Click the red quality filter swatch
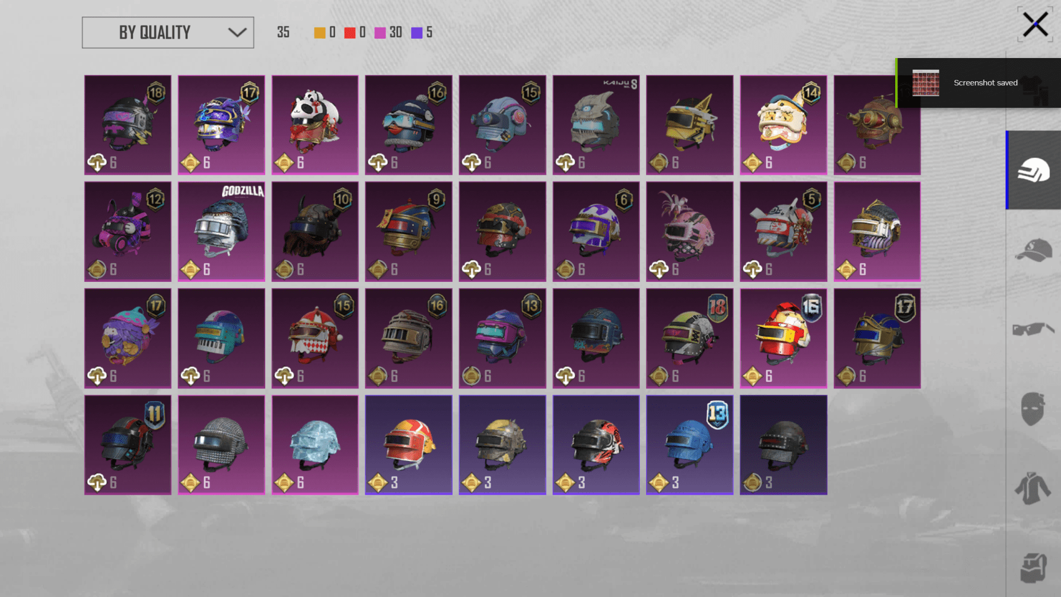 pyautogui.click(x=350, y=33)
